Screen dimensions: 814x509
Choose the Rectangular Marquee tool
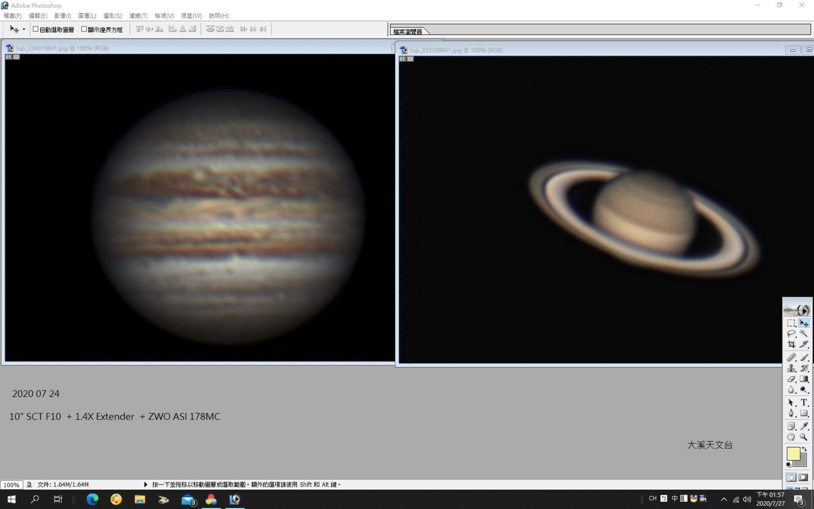[791, 323]
